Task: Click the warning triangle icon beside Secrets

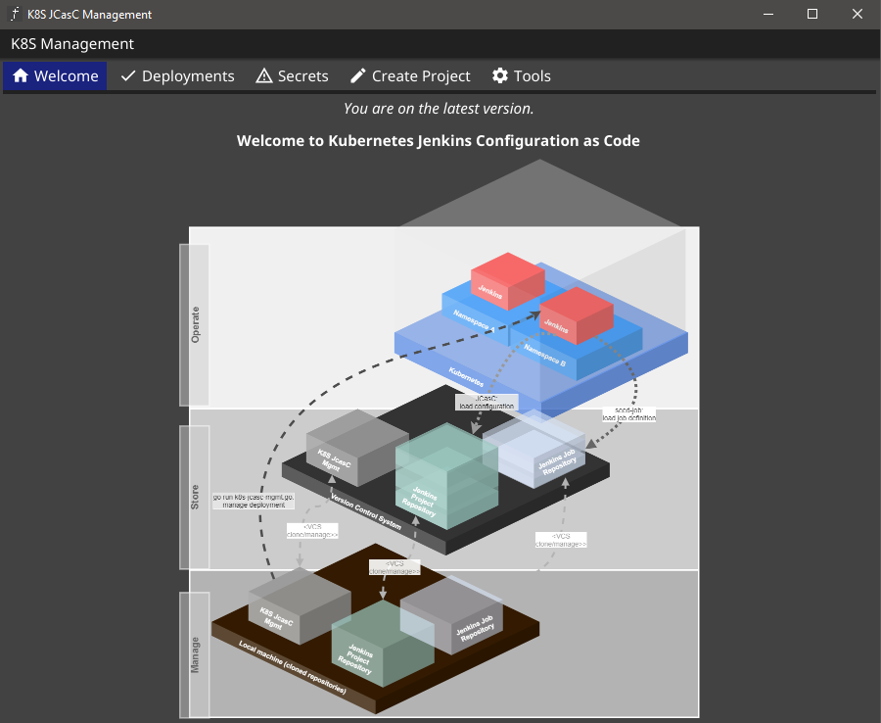Action: click(x=264, y=75)
